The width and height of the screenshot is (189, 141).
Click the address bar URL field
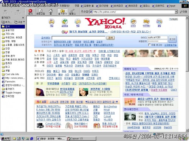pos(132,12)
